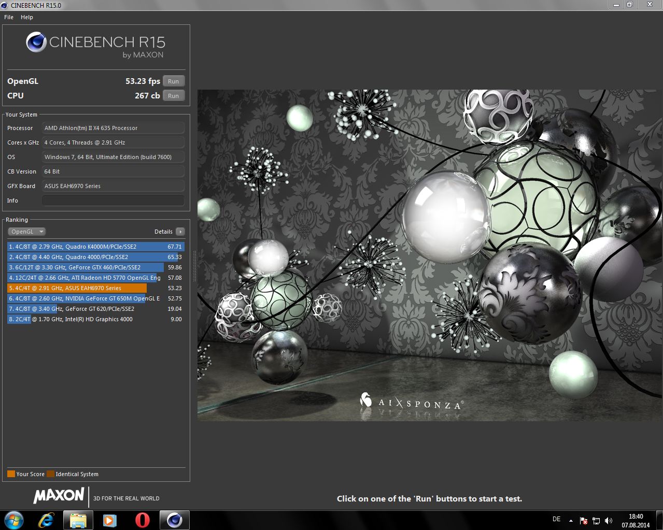Viewport: 663px width, 530px height.
Task: Click the Identical System brown legend swatch
Action: (50, 474)
